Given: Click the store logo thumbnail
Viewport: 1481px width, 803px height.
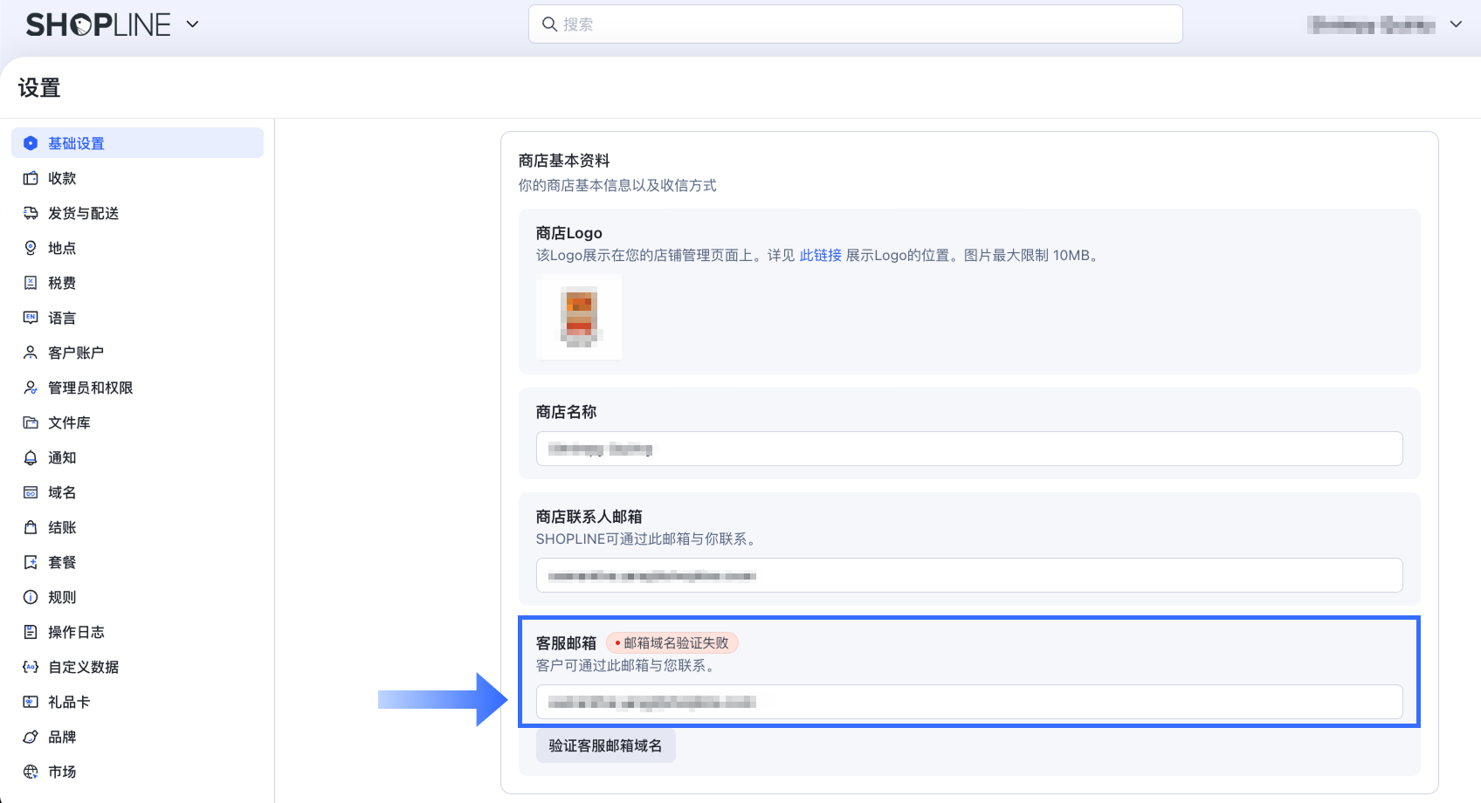Looking at the screenshot, I should coord(579,317).
